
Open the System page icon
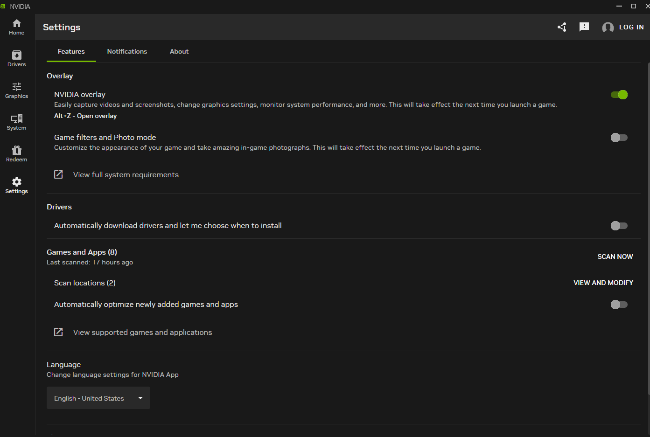(x=17, y=119)
